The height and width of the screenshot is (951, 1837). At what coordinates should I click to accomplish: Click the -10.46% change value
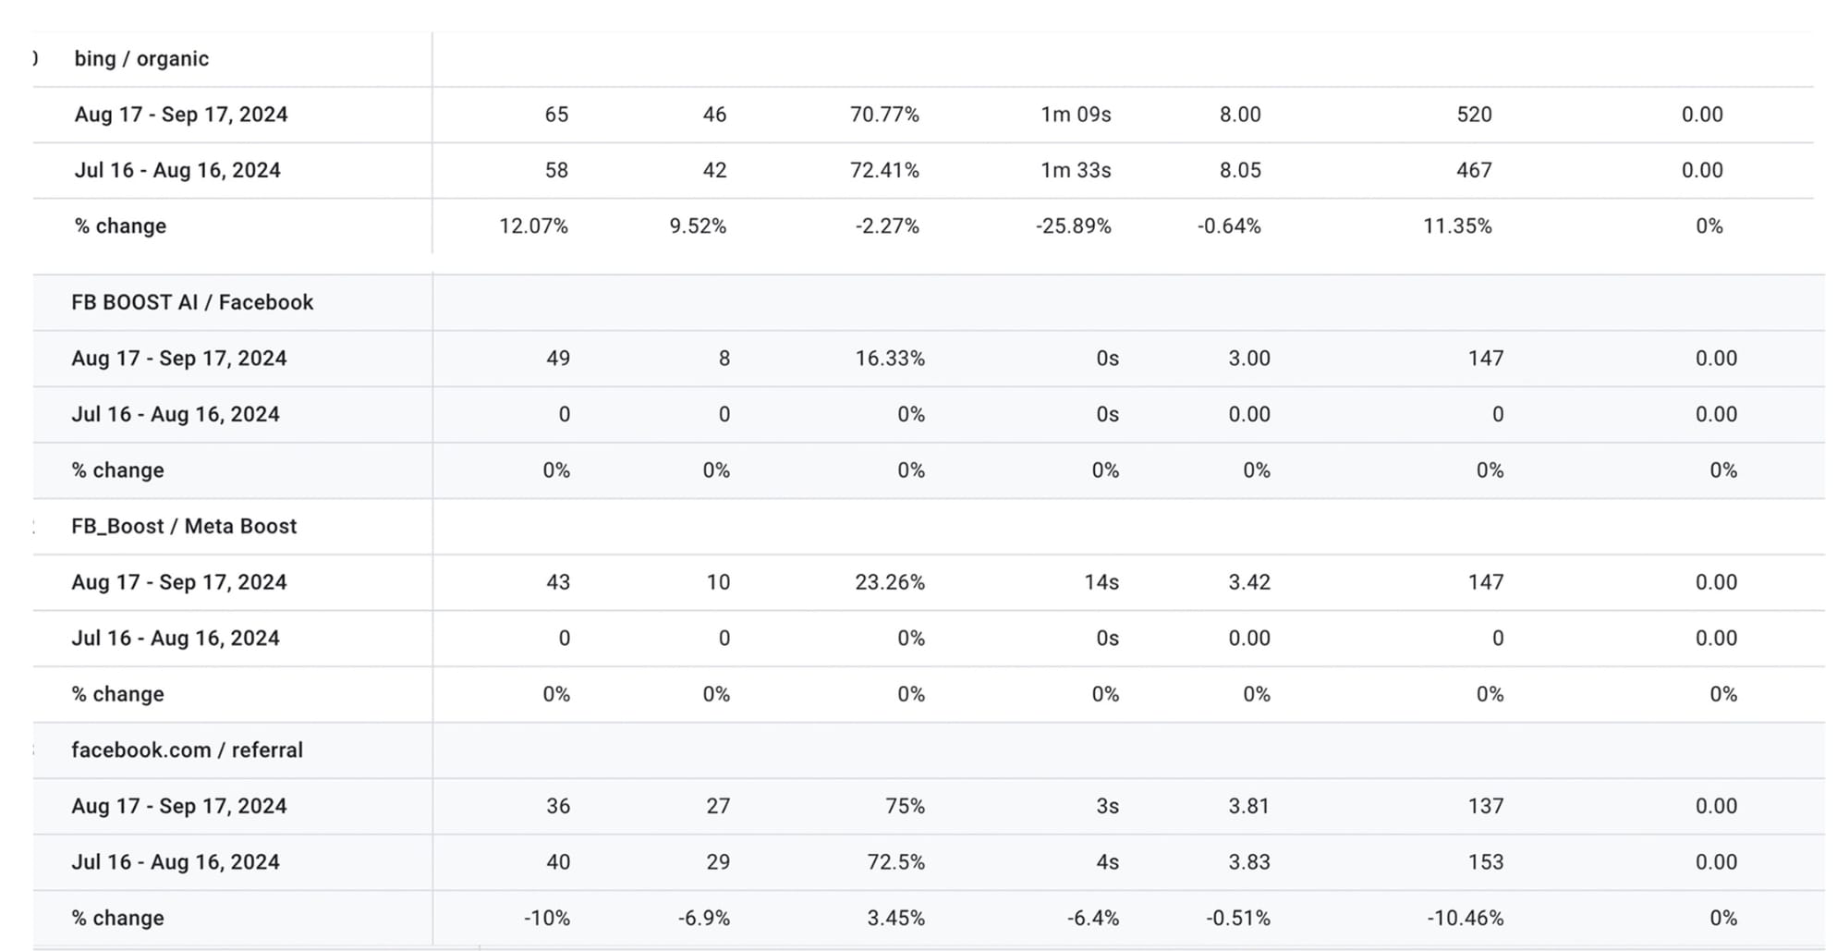coord(1465,919)
